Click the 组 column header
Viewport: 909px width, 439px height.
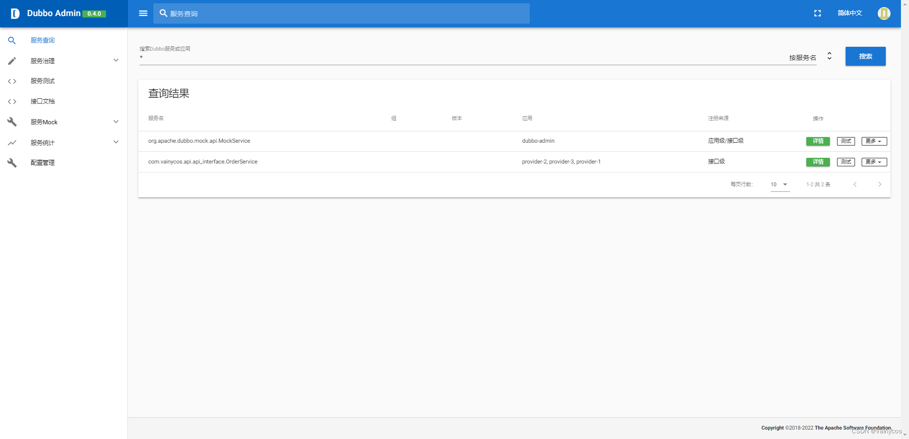(x=393, y=118)
